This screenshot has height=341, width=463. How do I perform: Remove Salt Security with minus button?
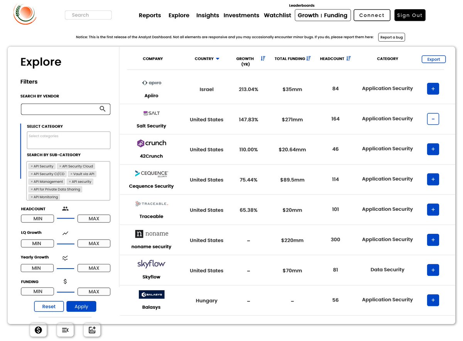pyautogui.click(x=433, y=119)
